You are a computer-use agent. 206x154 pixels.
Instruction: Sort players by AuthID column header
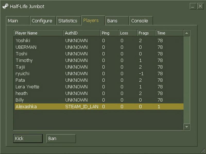tap(82, 33)
